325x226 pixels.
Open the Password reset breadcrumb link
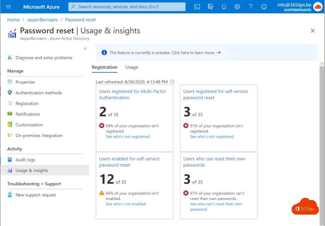(80, 20)
